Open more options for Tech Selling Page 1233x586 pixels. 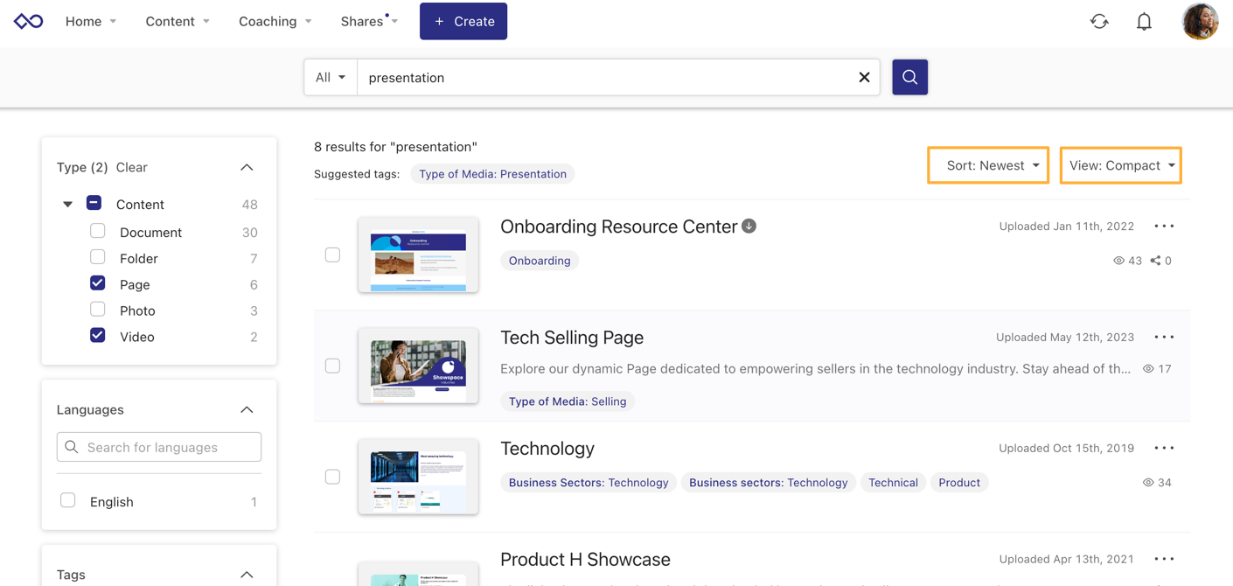pos(1164,337)
